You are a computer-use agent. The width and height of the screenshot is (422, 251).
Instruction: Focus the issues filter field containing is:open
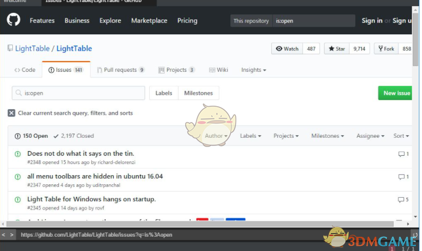click(x=78, y=93)
